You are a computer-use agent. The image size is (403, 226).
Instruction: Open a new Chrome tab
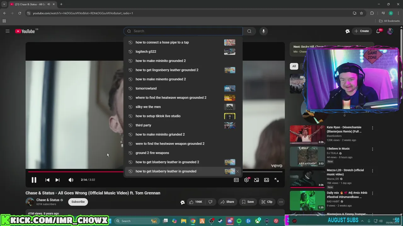pos(61,4)
